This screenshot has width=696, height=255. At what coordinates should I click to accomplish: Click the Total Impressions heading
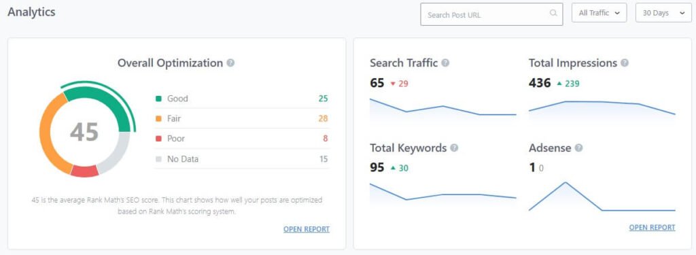[x=573, y=63]
